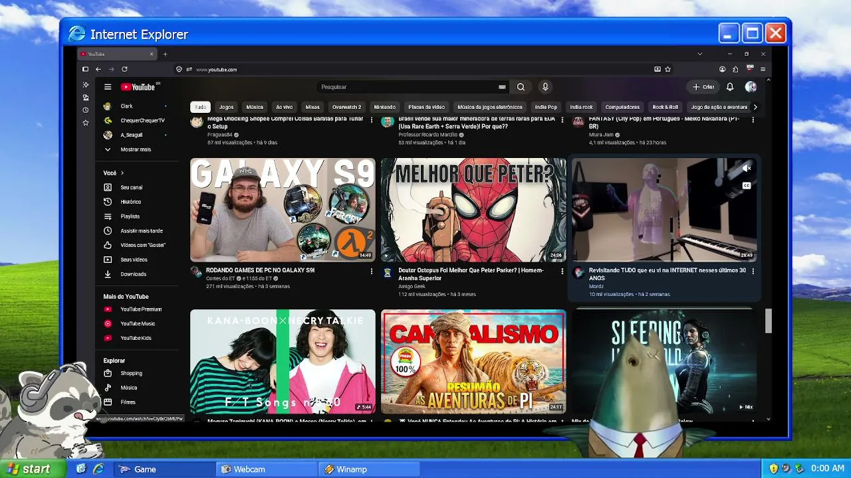Viewport: 851px width, 478px height.
Task: Open options for the Doutor Octopus video
Action: pos(562,271)
